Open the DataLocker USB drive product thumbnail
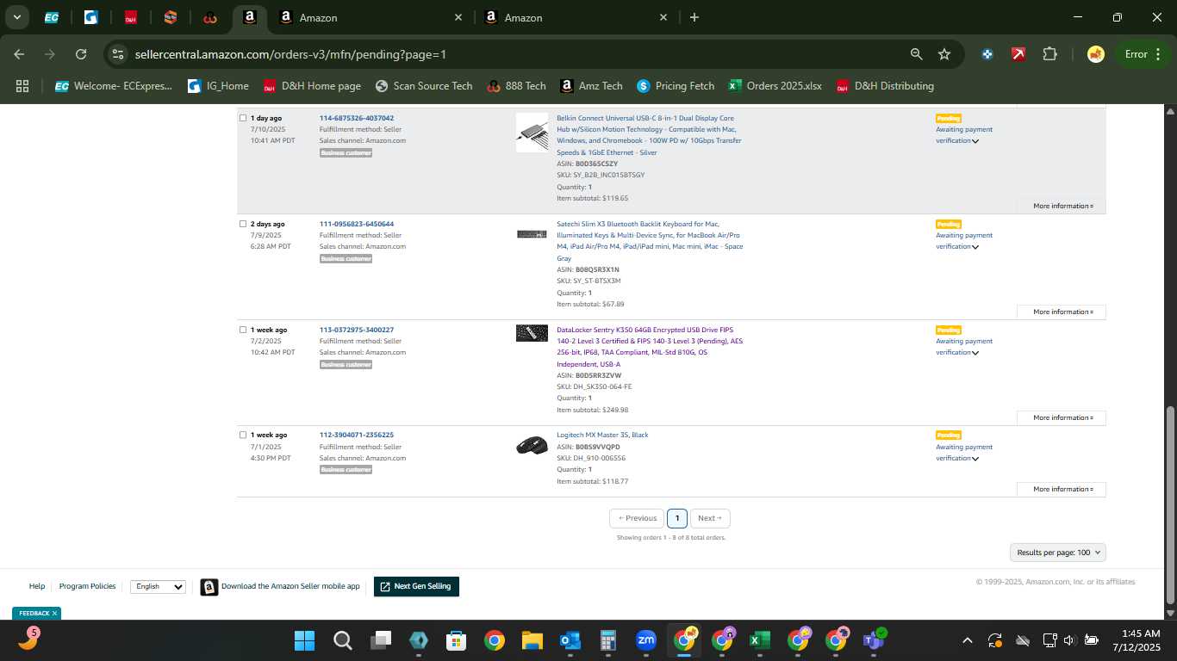 tap(532, 333)
